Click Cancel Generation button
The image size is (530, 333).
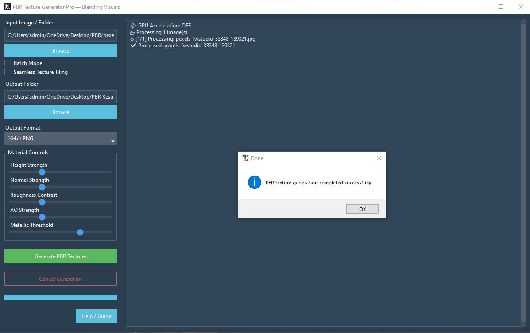tap(61, 279)
